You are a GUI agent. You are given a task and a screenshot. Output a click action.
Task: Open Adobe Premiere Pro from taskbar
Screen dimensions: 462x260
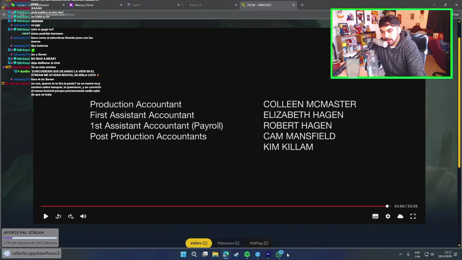268,254
